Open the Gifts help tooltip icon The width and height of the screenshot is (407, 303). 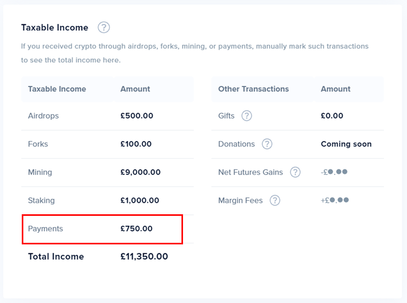click(247, 116)
